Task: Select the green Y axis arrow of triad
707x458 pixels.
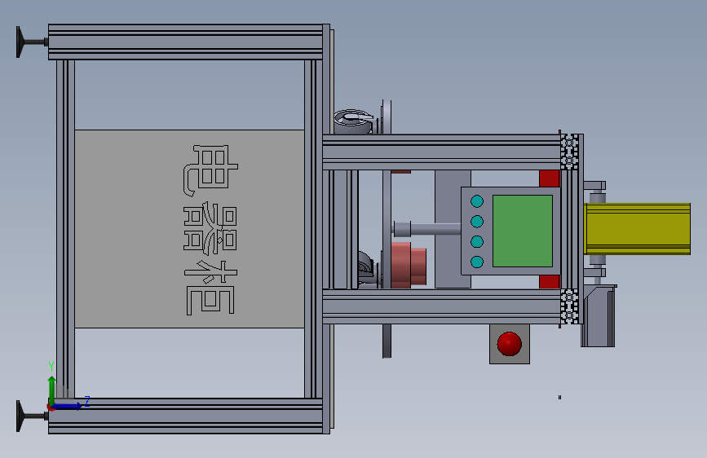Action: pyautogui.click(x=52, y=390)
